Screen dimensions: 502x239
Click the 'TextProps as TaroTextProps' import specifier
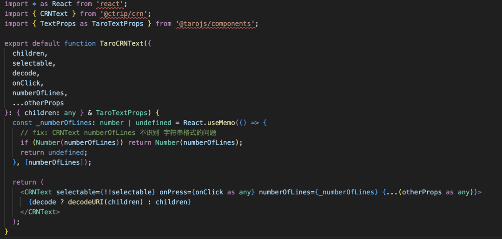tap(92, 24)
